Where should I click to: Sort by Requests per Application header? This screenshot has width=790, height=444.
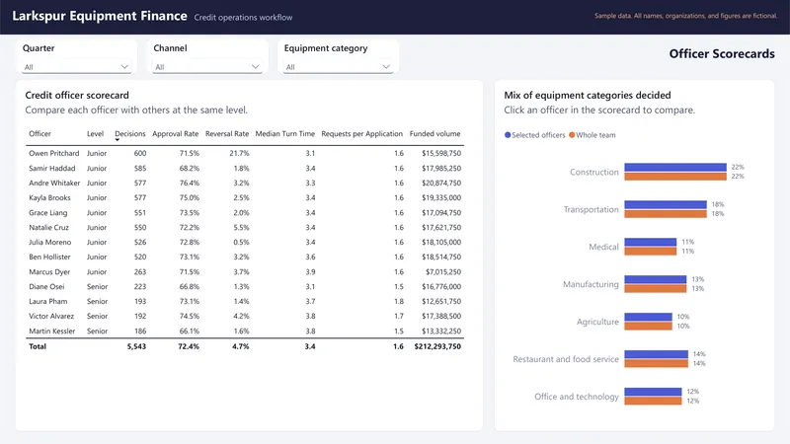click(362, 133)
